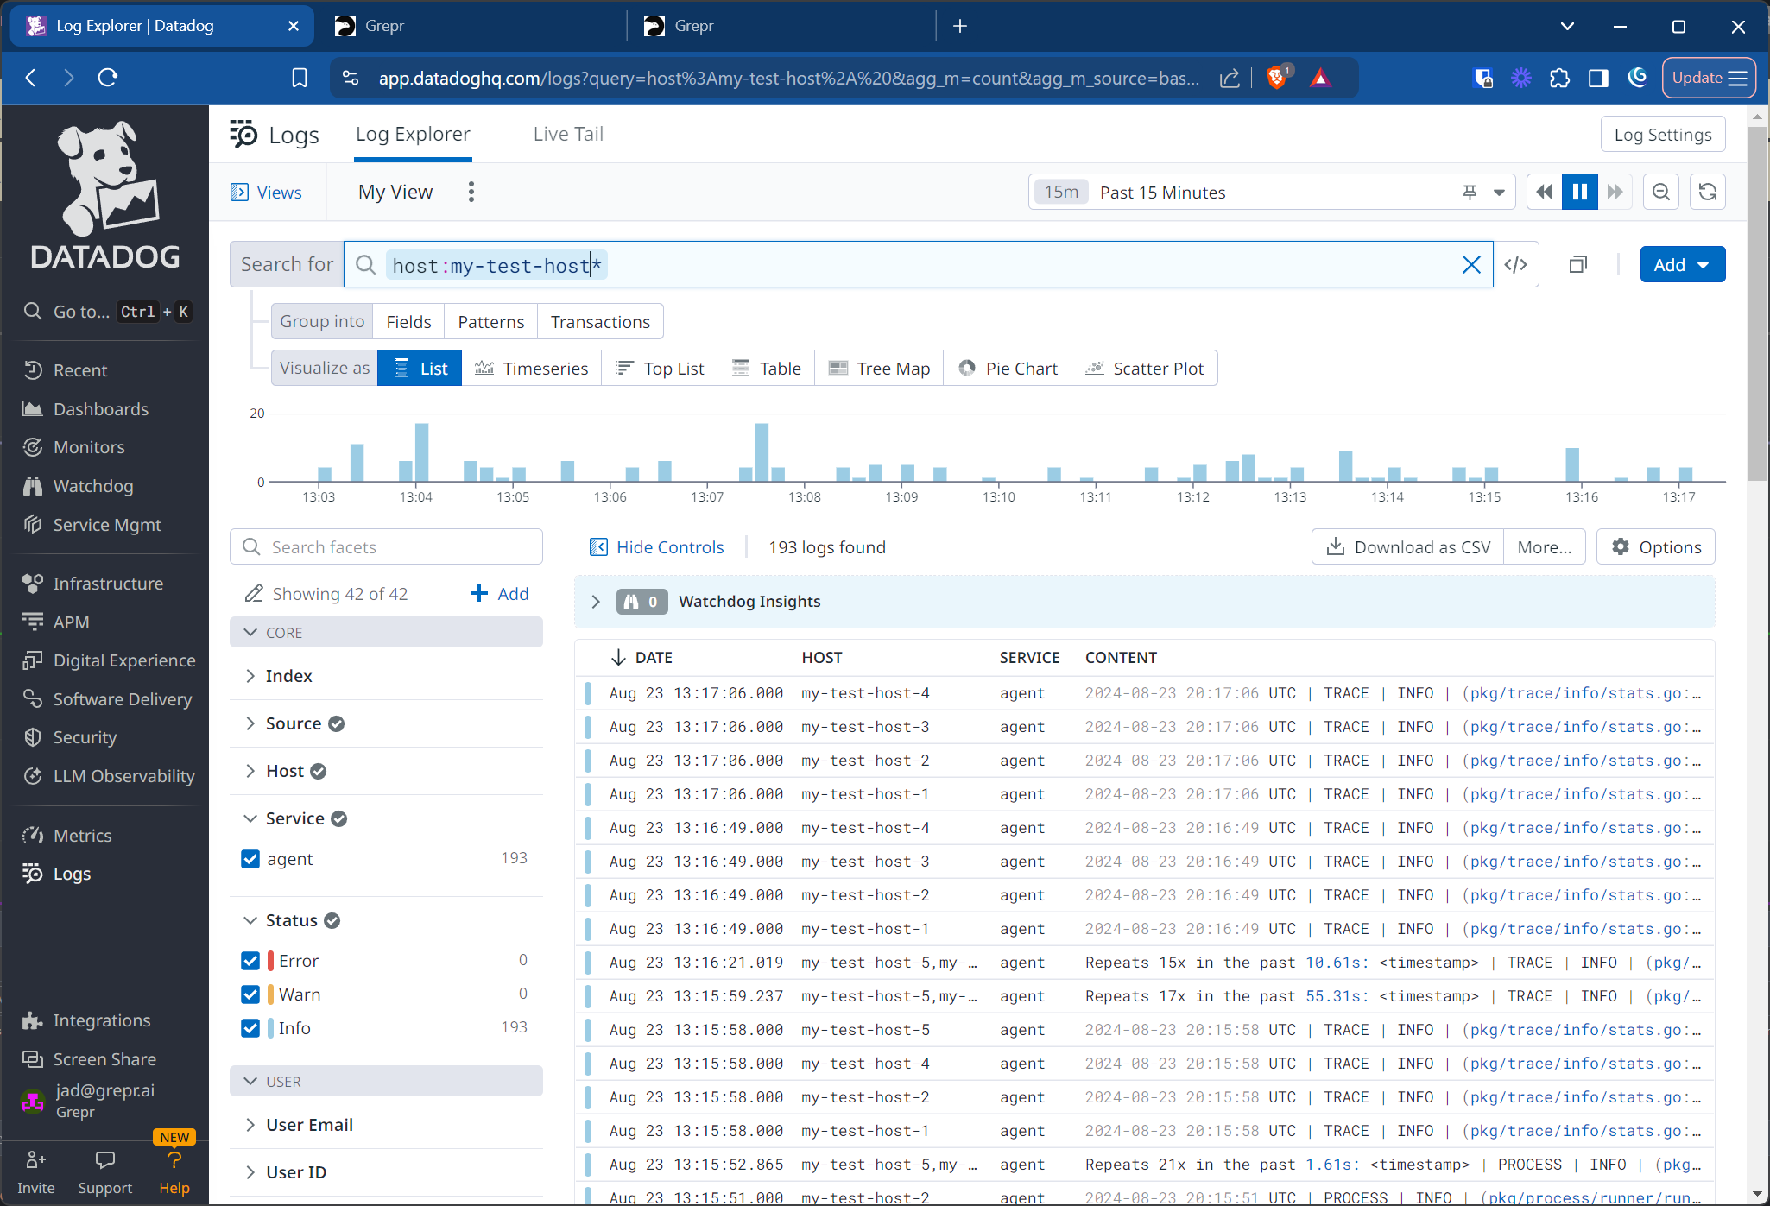This screenshot has width=1770, height=1206.
Task: Open Metrics in the sidebar
Action: coord(67,836)
